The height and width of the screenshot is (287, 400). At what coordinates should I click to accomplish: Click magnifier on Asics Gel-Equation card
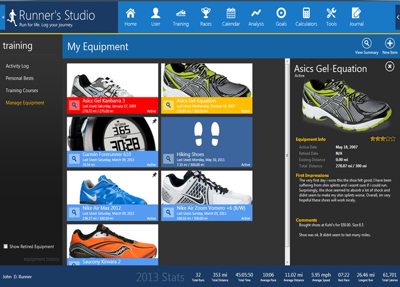point(168,105)
